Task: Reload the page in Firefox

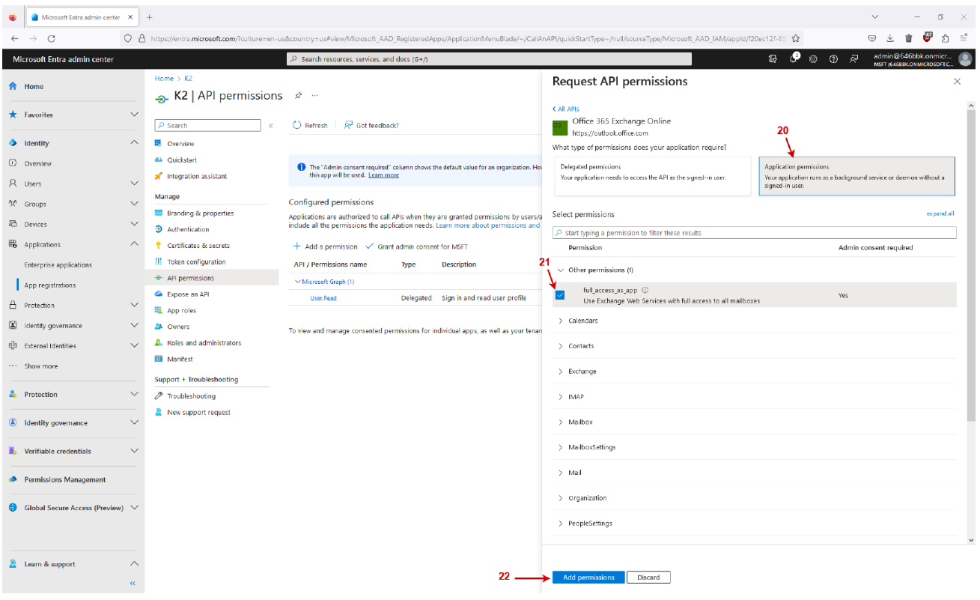Action: pos(51,38)
